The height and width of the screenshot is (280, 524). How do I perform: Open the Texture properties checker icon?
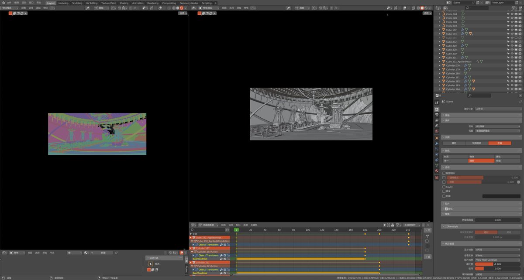pos(437,178)
